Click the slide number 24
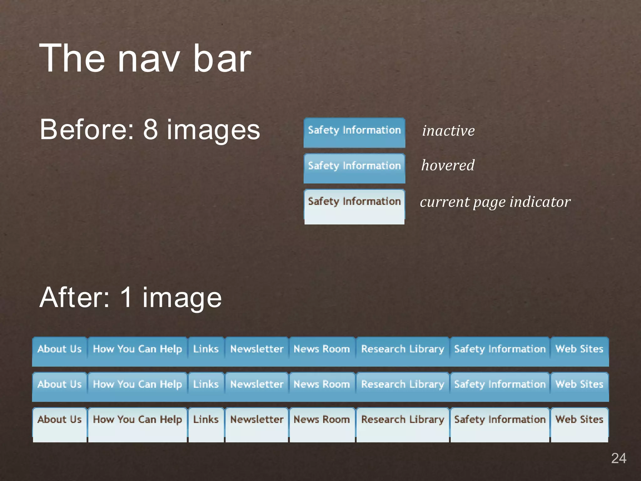 [619, 458]
